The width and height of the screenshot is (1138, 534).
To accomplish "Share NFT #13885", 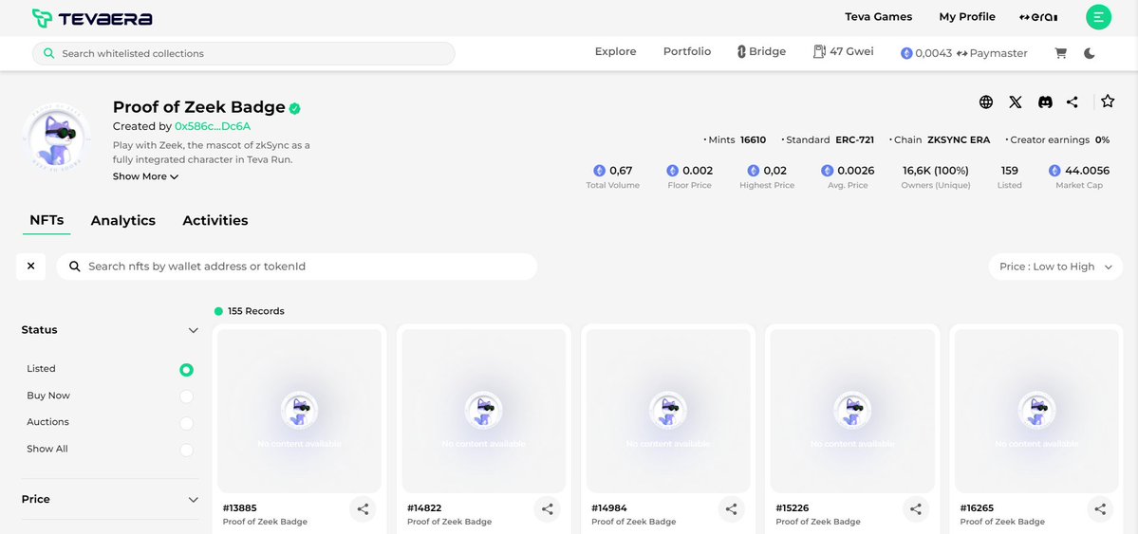I will (363, 509).
